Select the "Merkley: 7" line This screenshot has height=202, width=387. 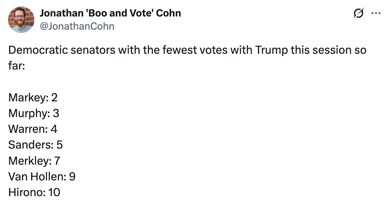pyautogui.click(x=34, y=161)
